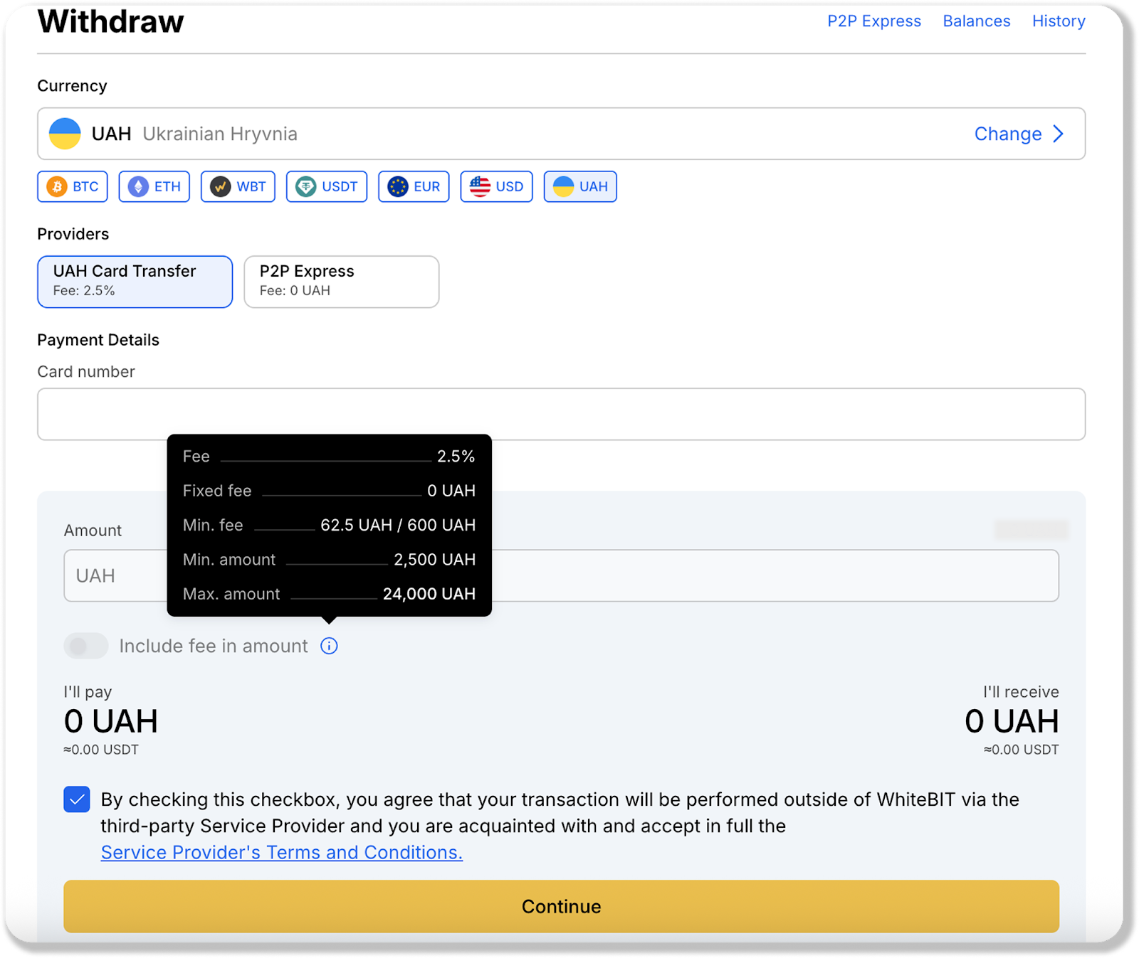Select the highlighted UAH chip
1139x958 pixels.
pyautogui.click(x=580, y=186)
